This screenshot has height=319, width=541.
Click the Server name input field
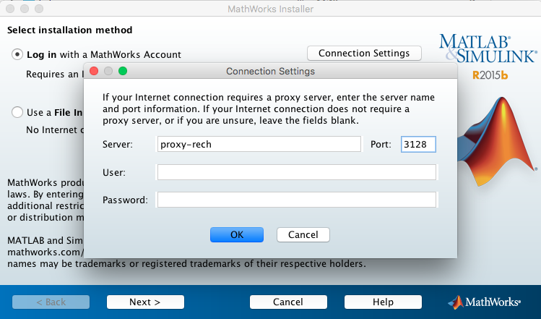(x=259, y=144)
